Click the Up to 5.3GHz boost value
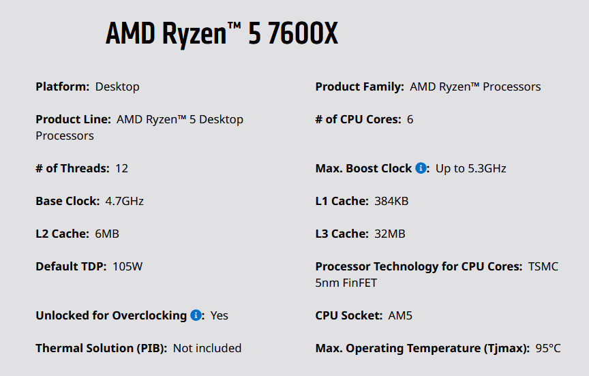Screen dimensions: 589x376 (x=470, y=168)
